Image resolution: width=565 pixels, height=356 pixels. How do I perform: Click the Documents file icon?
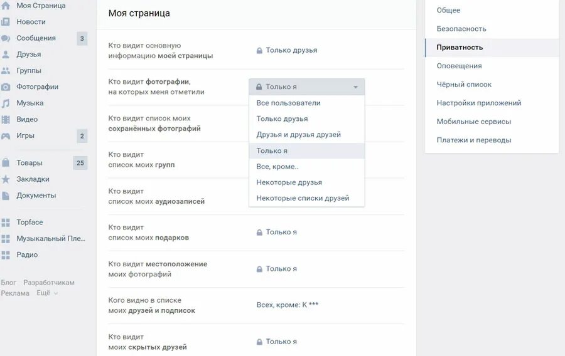point(6,196)
